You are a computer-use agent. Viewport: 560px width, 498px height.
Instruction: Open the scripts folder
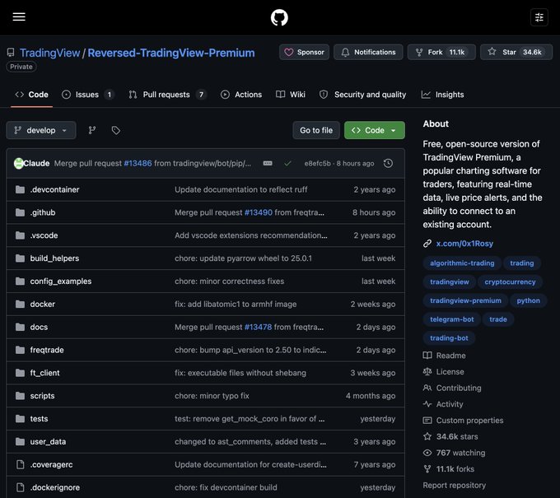point(42,396)
